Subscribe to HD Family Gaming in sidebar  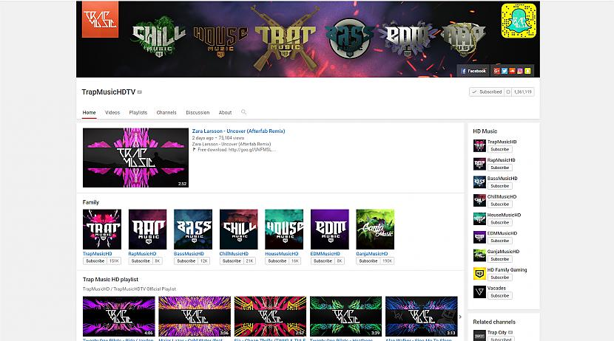point(499,278)
